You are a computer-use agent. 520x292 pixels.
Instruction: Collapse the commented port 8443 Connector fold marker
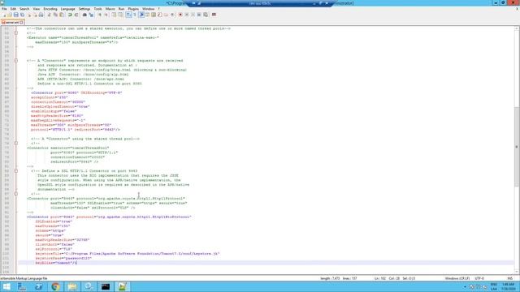point(16,194)
